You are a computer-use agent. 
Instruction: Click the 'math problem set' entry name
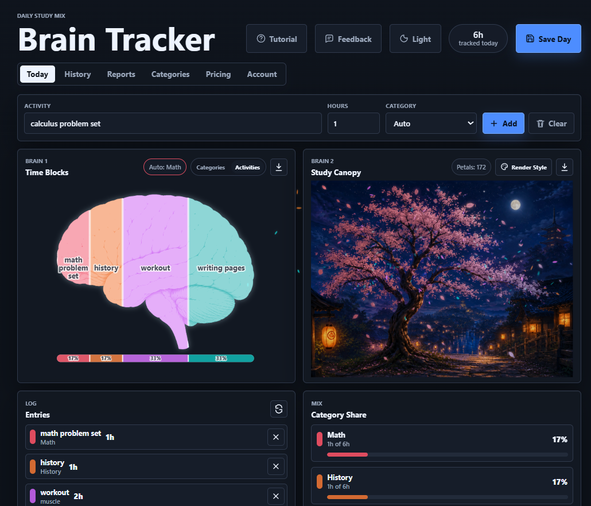tap(71, 433)
